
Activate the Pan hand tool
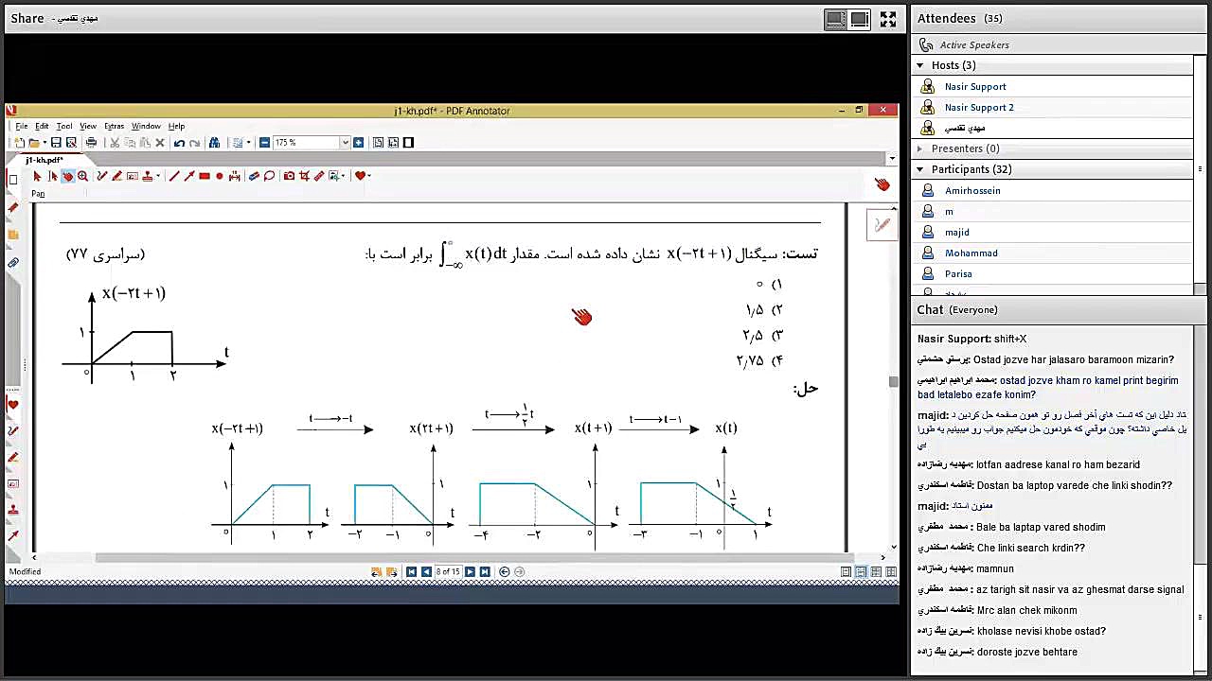click(67, 176)
